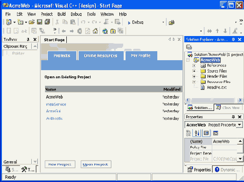Image resolution: width=244 pixels, height=182 pixels.
Task: Go to the Home page icon
Action: coord(95,31)
